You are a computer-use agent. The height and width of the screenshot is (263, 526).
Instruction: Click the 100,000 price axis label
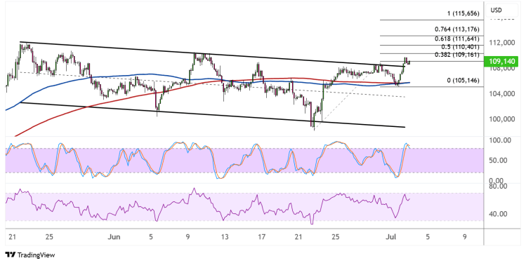click(502, 119)
